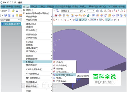The image size is (127, 92).
Task: Toggle Quadrant Point snap
Action: coord(103,20)
